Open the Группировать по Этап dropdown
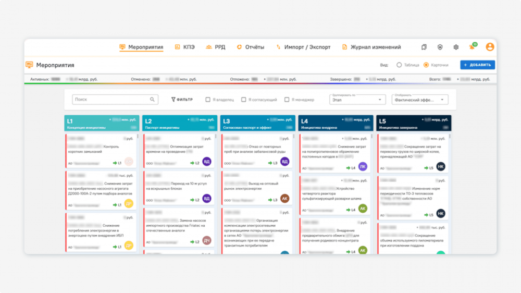Viewport: 521px width, 293px height. 357,100
